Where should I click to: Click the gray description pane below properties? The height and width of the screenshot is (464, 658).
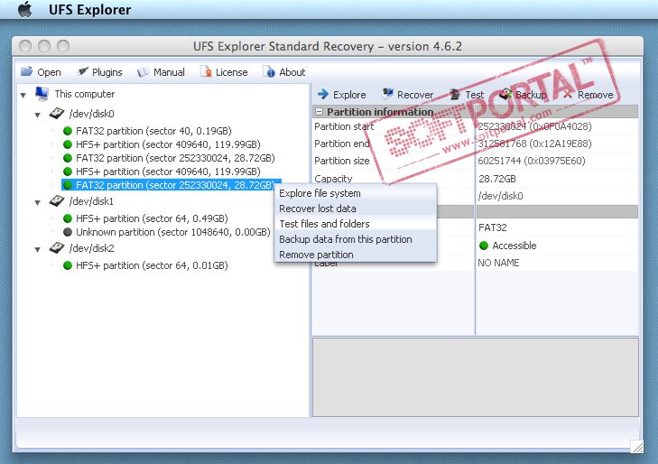476,376
